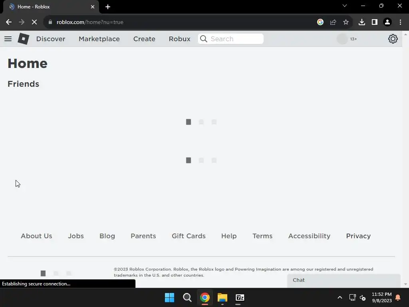Show hidden system tray icons
Screen dimensions: 409x307
(340, 297)
